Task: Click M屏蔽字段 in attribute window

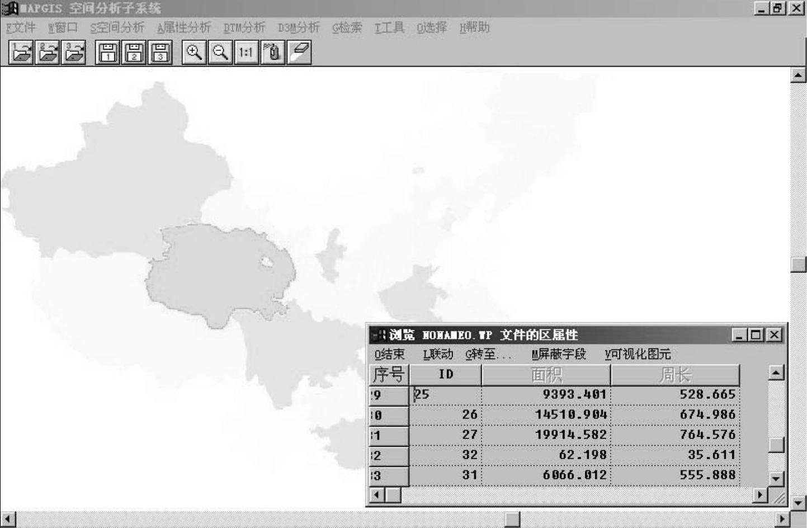Action: click(558, 354)
